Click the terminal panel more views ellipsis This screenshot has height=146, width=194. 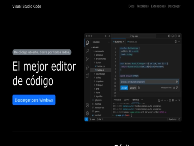coord(142,100)
